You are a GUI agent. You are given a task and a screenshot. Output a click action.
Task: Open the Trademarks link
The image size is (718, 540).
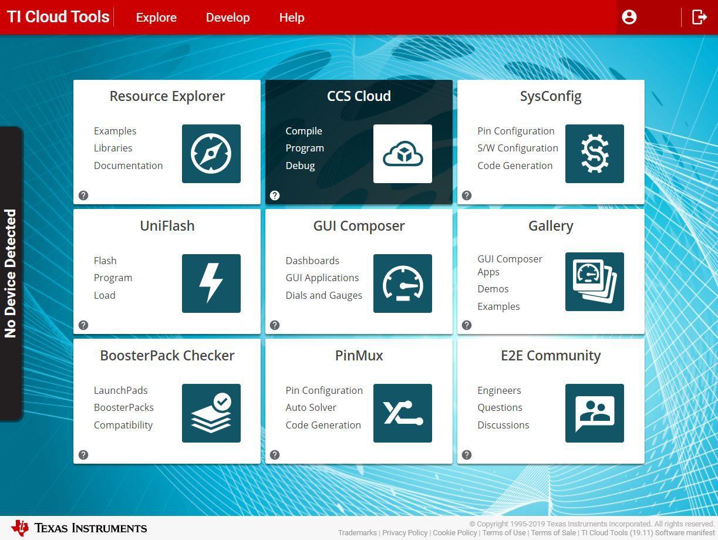click(358, 533)
